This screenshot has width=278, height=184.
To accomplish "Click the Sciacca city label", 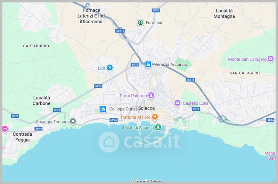I will coord(146,108).
